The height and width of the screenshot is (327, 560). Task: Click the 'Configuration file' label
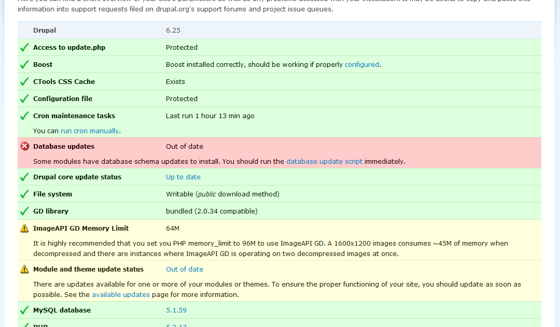click(63, 99)
